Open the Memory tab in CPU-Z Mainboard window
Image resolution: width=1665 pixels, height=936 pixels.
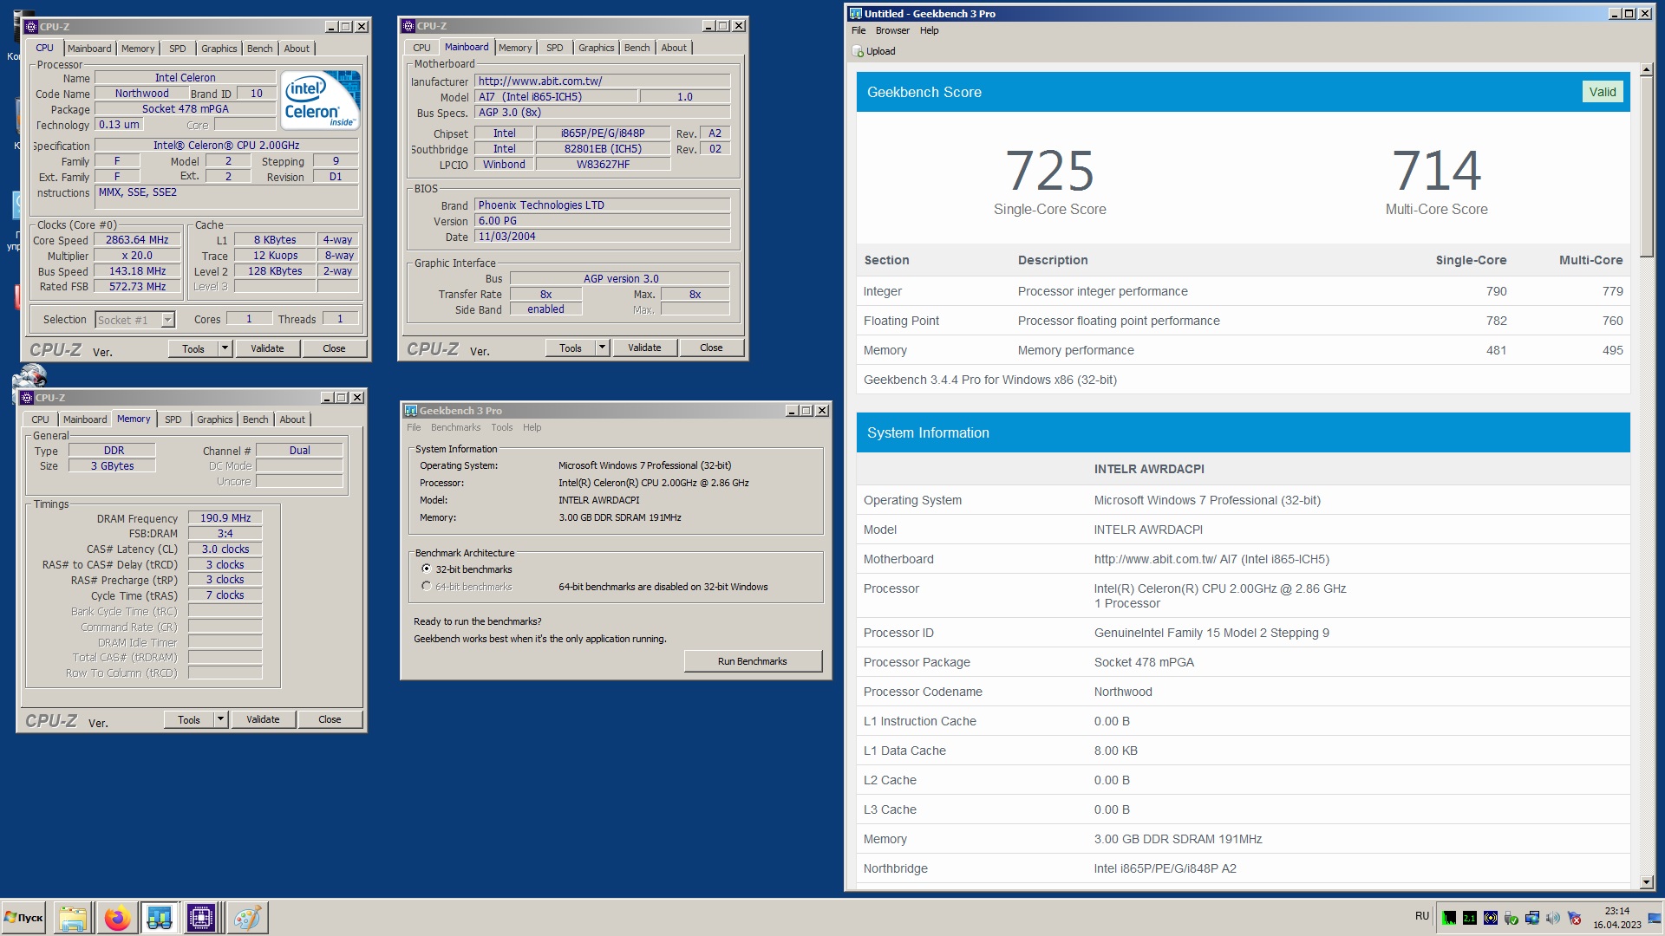tap(515, 48)
